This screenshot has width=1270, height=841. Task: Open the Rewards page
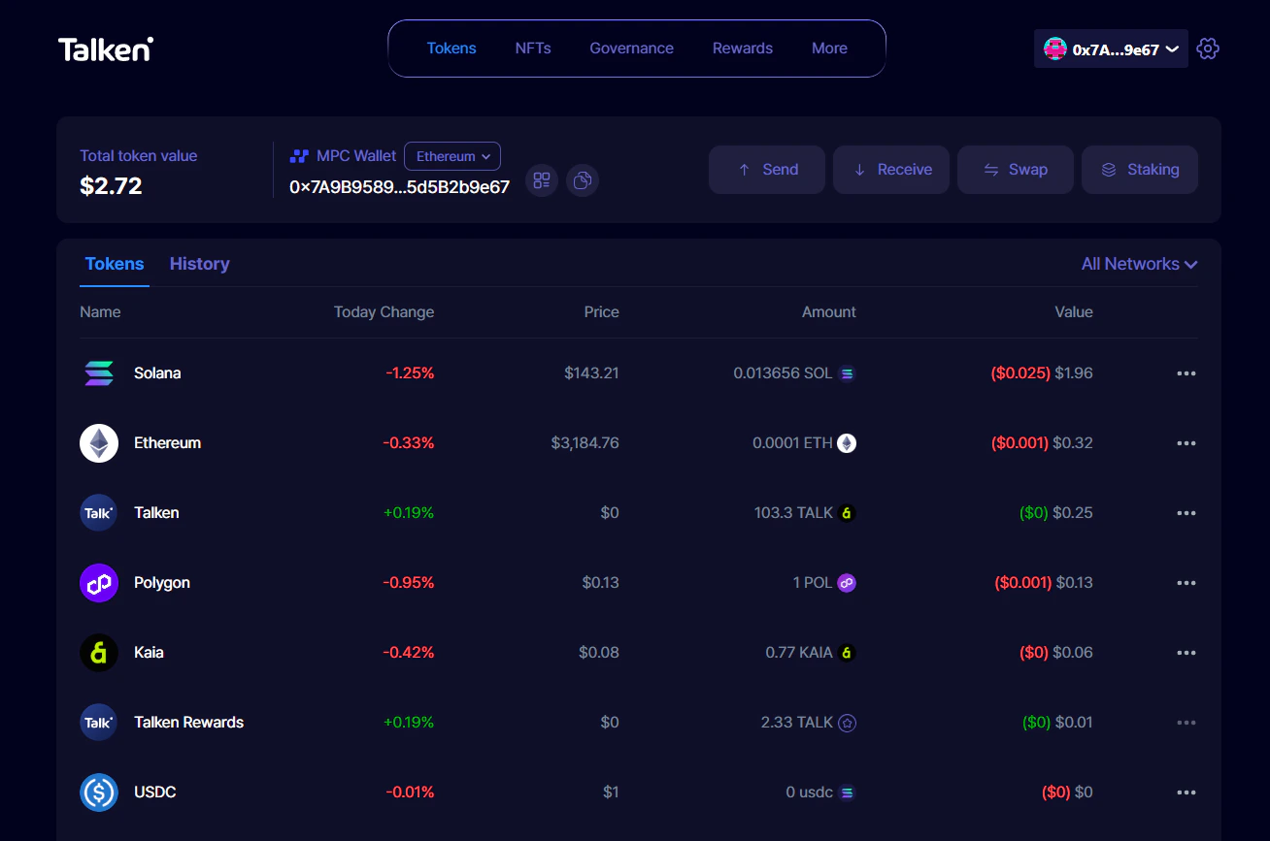(x=743, y=49)
